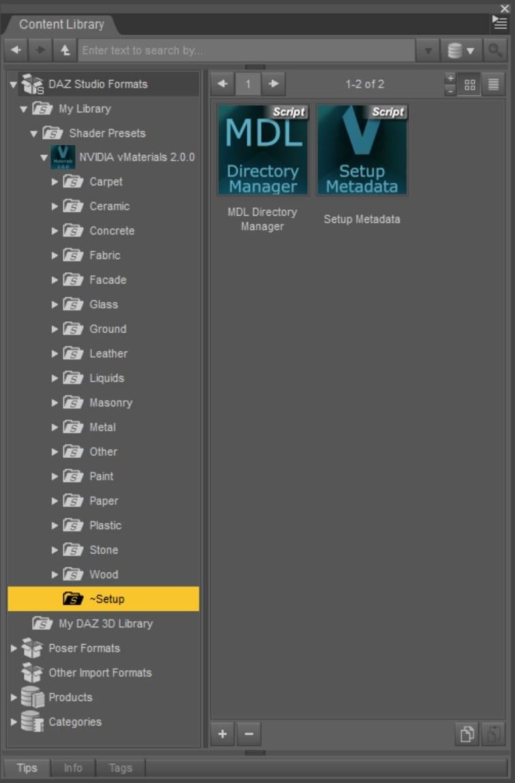Select MDL Directory Manager script thumbnail
515x783 pixels.
263,150
